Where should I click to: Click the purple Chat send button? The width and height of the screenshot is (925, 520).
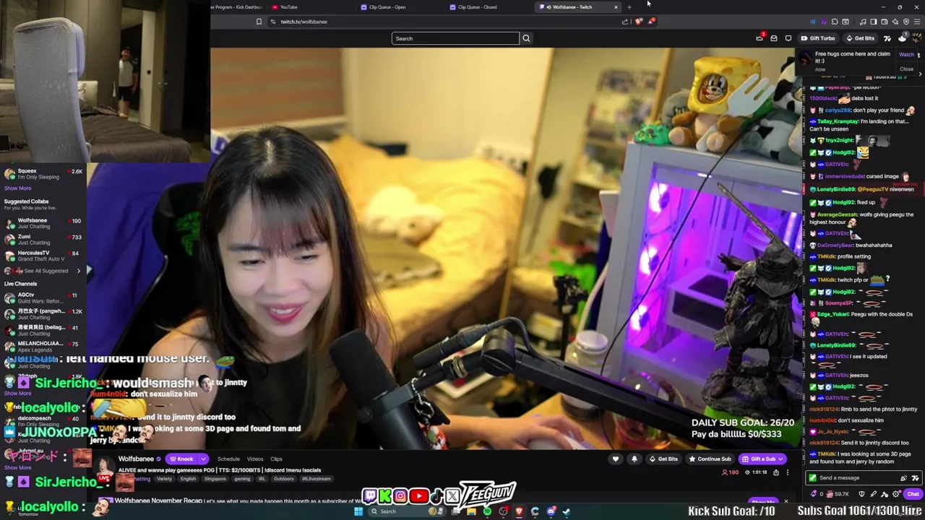tap(913, 495)
